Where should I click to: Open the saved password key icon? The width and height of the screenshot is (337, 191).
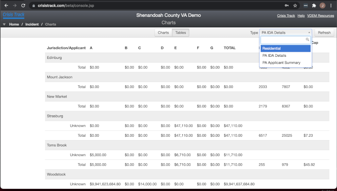tap(287, 5)
